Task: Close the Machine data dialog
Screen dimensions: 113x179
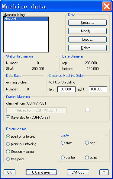Action: pyautogui.click(x=107, y=6)
